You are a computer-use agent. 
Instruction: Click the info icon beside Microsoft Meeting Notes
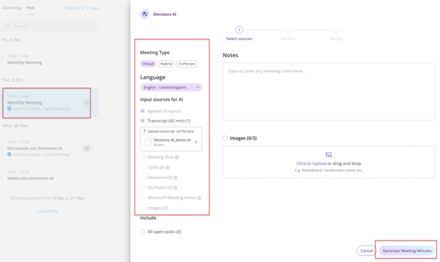coord(200,198)
